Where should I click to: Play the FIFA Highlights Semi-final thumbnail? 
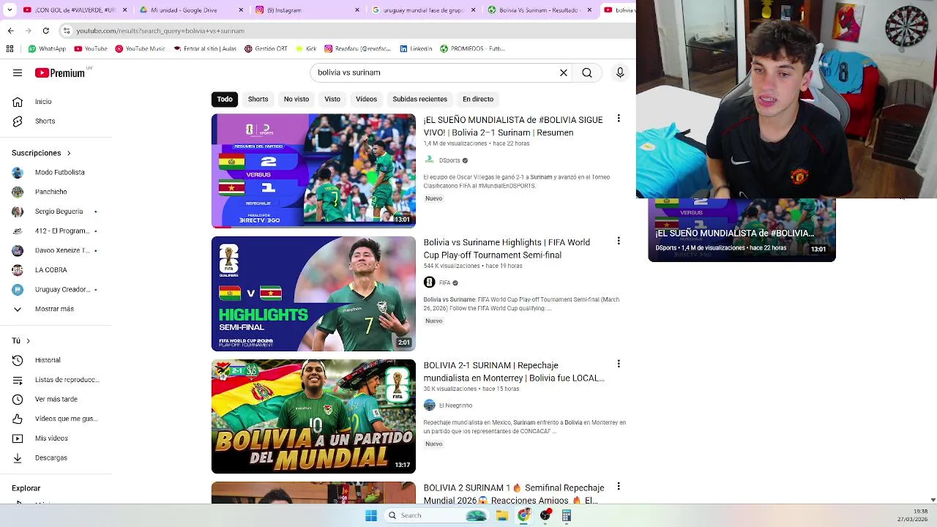(x=313, y=294)
